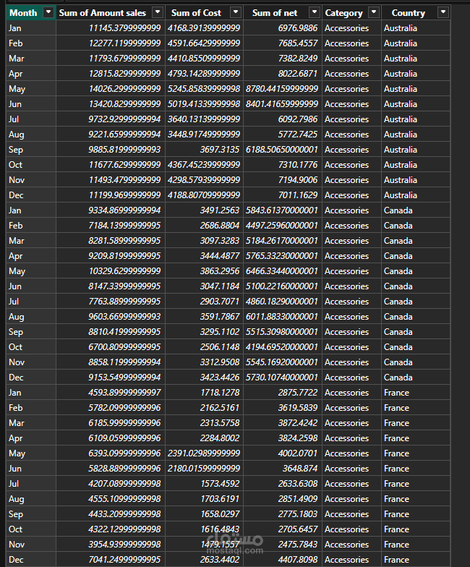The image size is (470, 567).
Task: Select the Country column header
Action: pos(416,13)
